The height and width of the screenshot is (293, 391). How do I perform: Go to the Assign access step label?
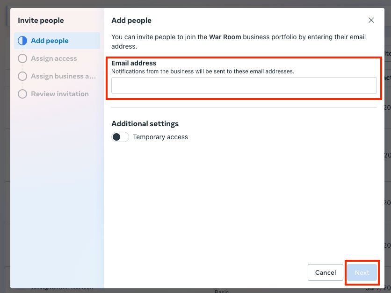pos(54,58)
